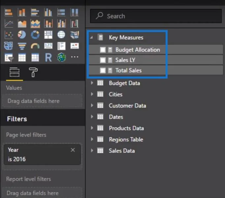Image resolution: width=225 pixels, height=198 pixels.
Task: Select the Clustered bar chart visual
Action: point(35,12)
